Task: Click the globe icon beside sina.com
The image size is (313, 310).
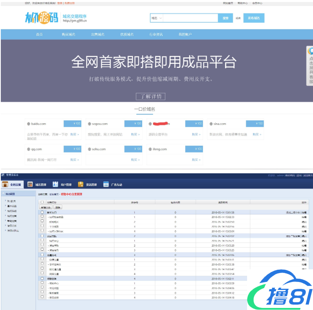Action: tap(210, 124)
